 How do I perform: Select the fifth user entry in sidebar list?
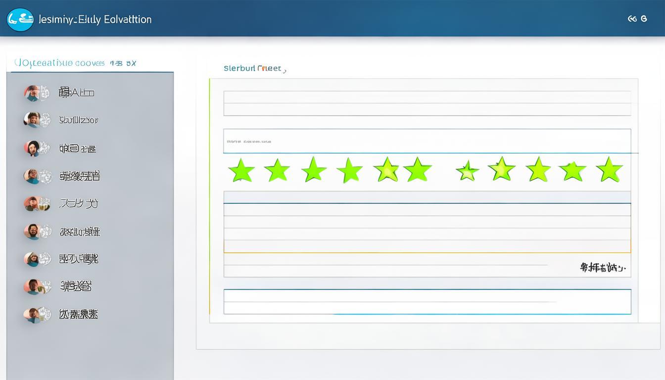point(78,203)
